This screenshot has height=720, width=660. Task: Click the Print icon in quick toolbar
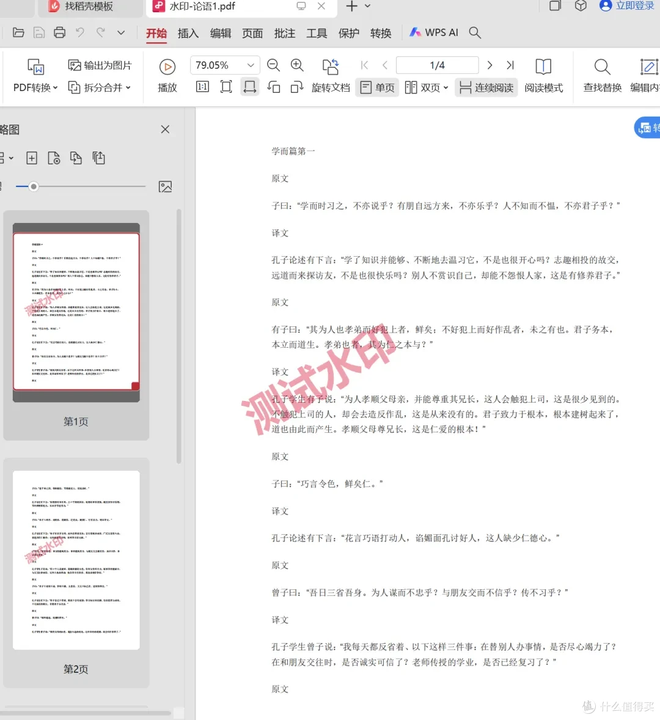tap(59, 32)
